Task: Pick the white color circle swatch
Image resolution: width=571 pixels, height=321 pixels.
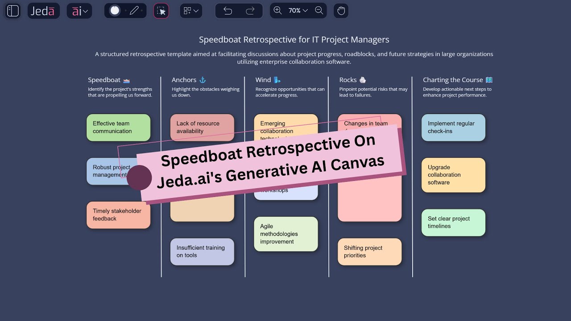Action: click(x=115, y=11)
